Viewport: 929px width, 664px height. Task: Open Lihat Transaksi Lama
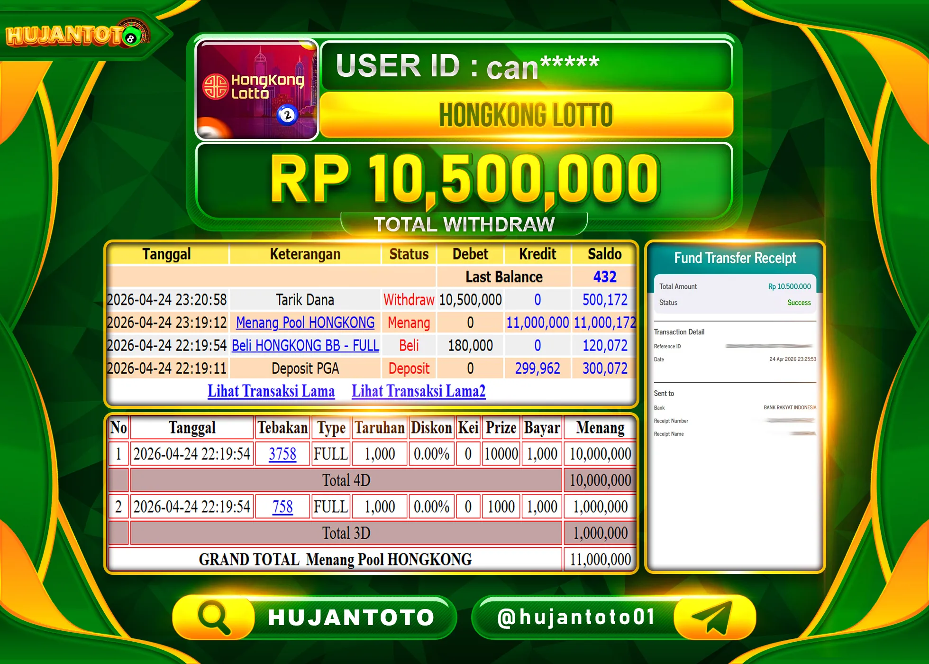coord(271,391)
